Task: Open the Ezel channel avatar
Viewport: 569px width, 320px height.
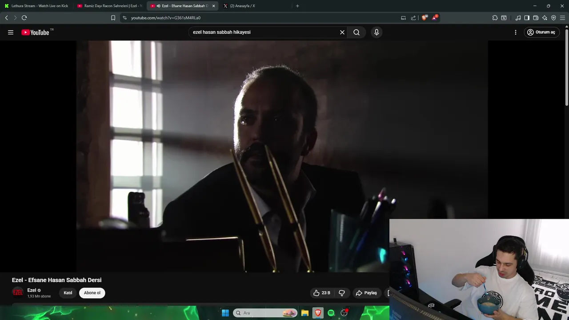Action: tap(18, 292)
